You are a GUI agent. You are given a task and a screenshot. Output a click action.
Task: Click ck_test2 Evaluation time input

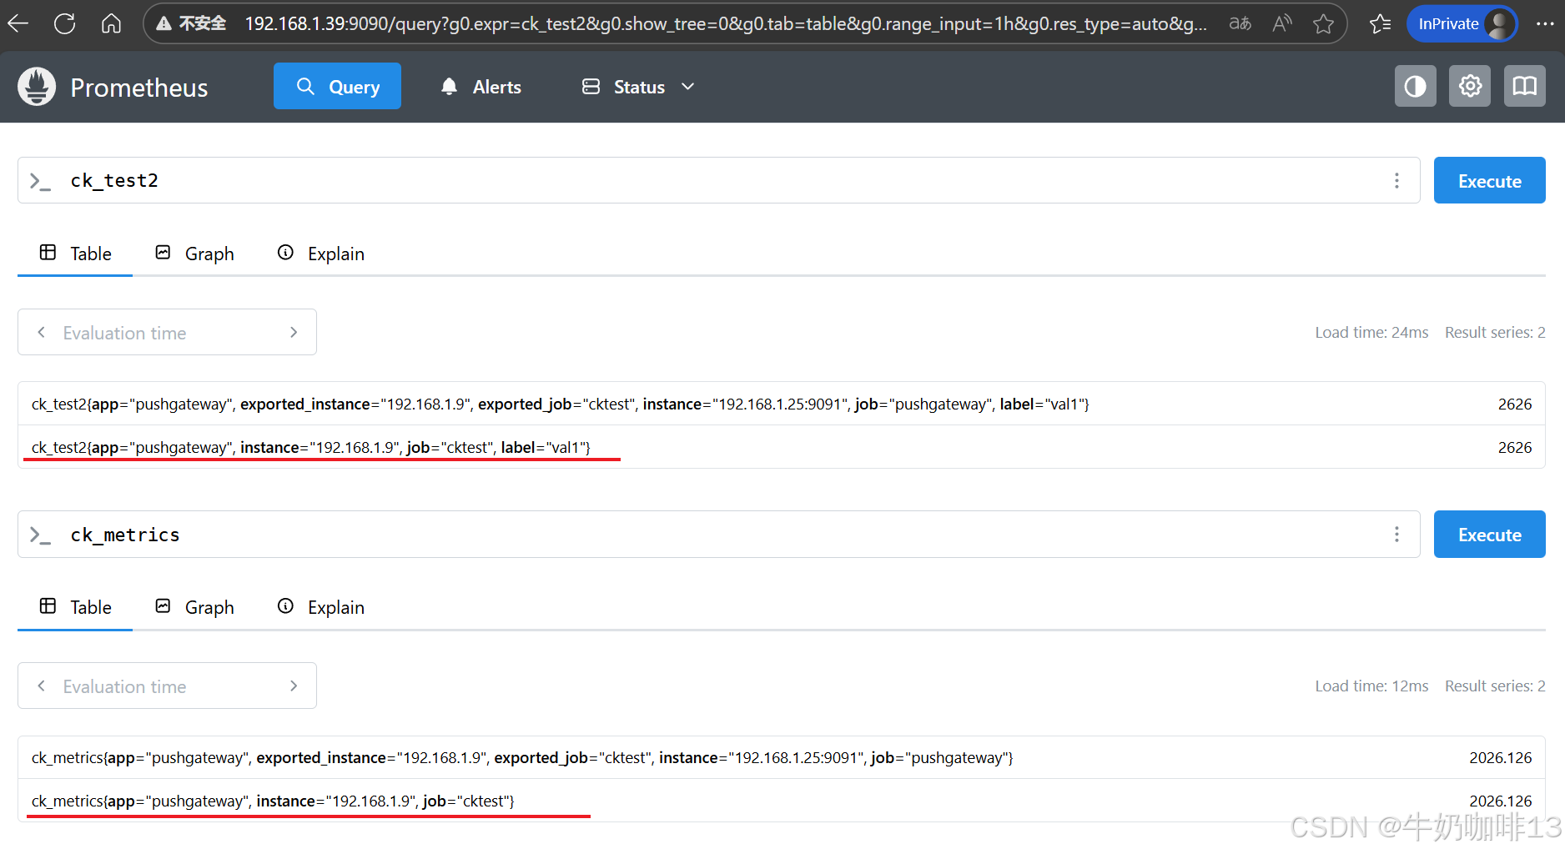167,333
